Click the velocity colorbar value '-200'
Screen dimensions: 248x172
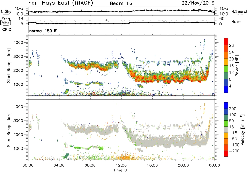(234, 151)
